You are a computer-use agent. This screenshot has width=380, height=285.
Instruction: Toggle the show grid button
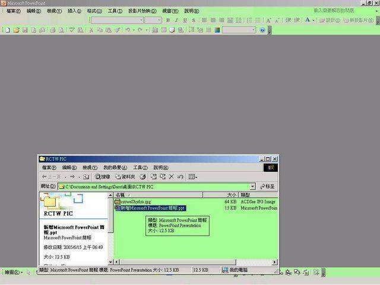(208, 30)
